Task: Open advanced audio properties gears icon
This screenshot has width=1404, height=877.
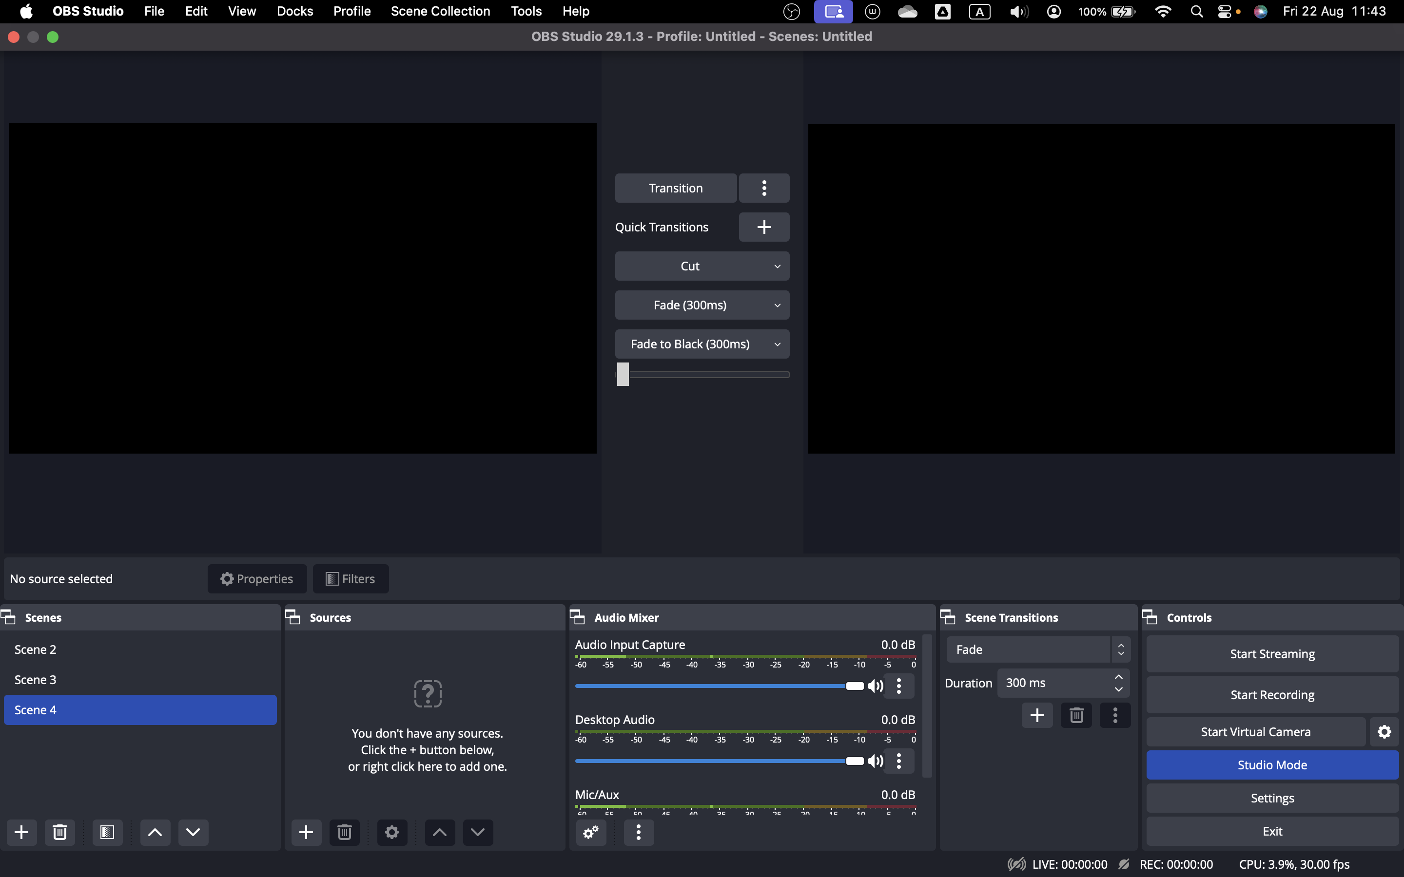Action: coord(591,832)
